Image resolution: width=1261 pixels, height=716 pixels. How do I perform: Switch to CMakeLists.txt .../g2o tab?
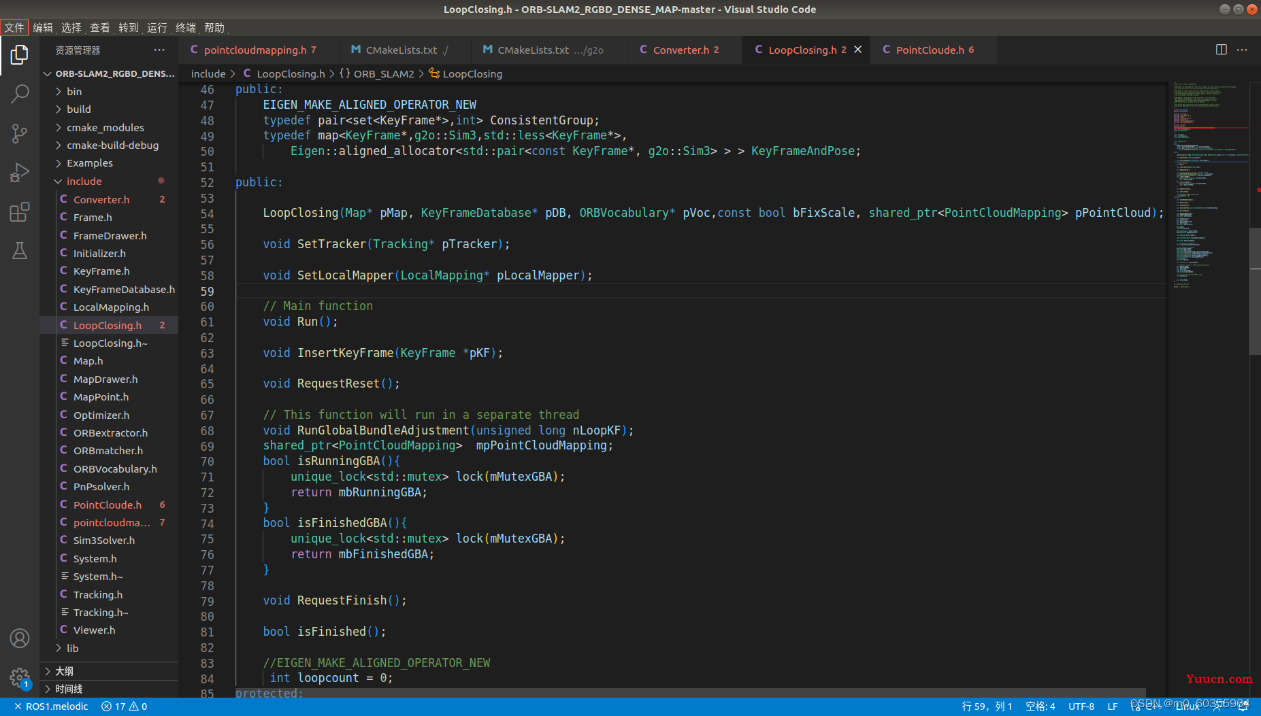(548, 50)
